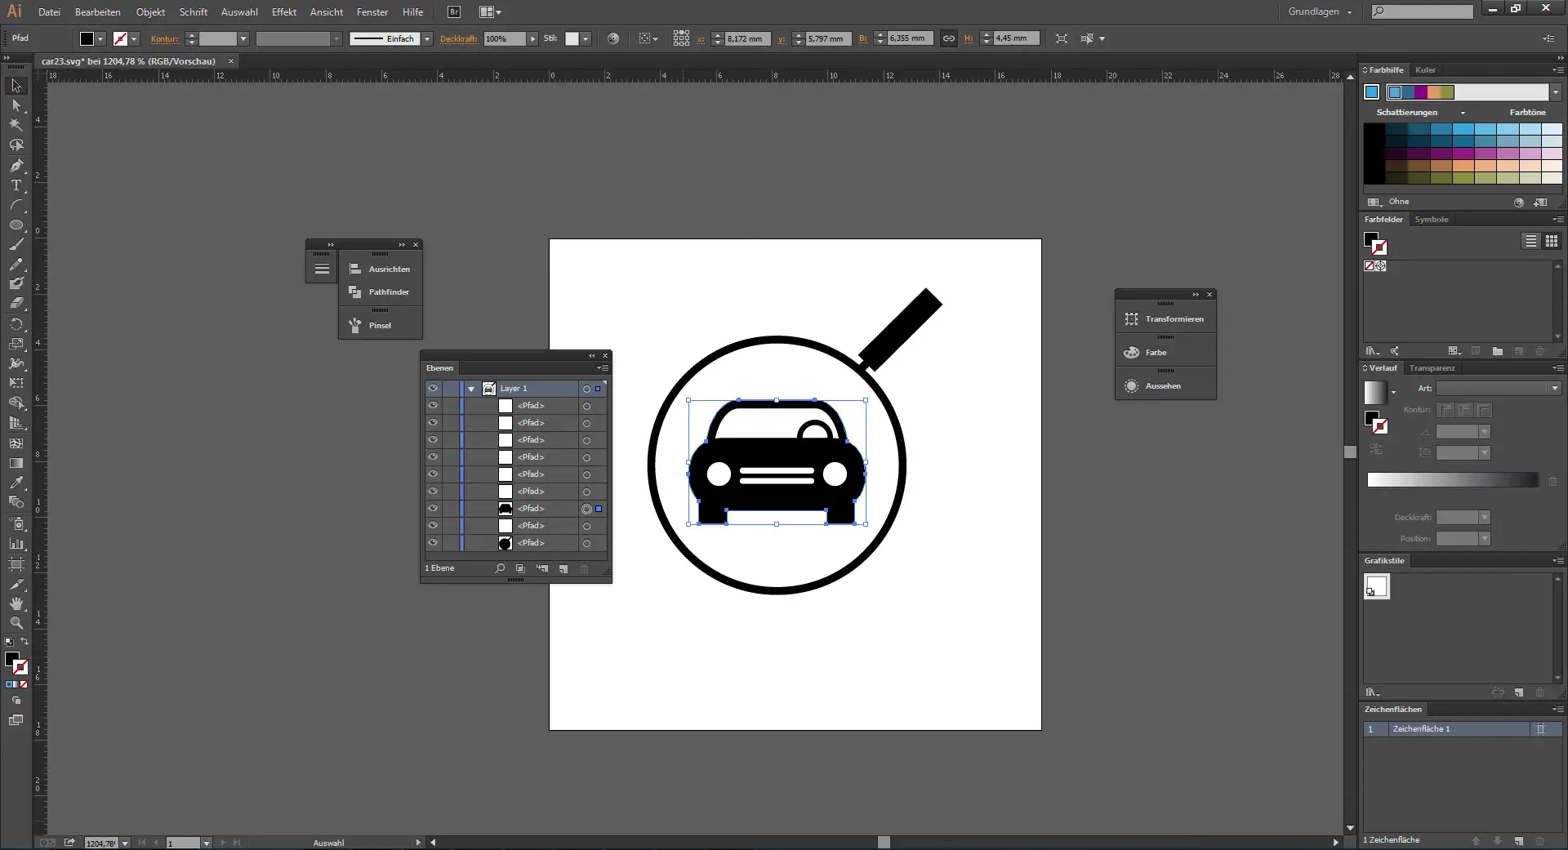Select the Type tool
The height and width of the screenshot is (850, 1568).
pyautogui.click(x=16, y=186)
